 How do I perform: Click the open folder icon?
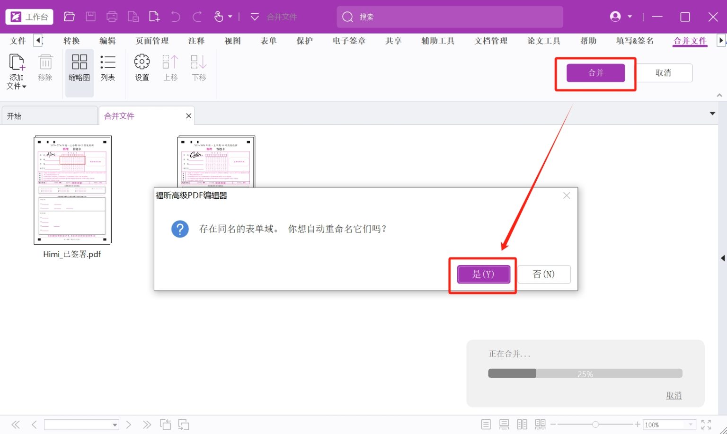click(x=69, y=17)
